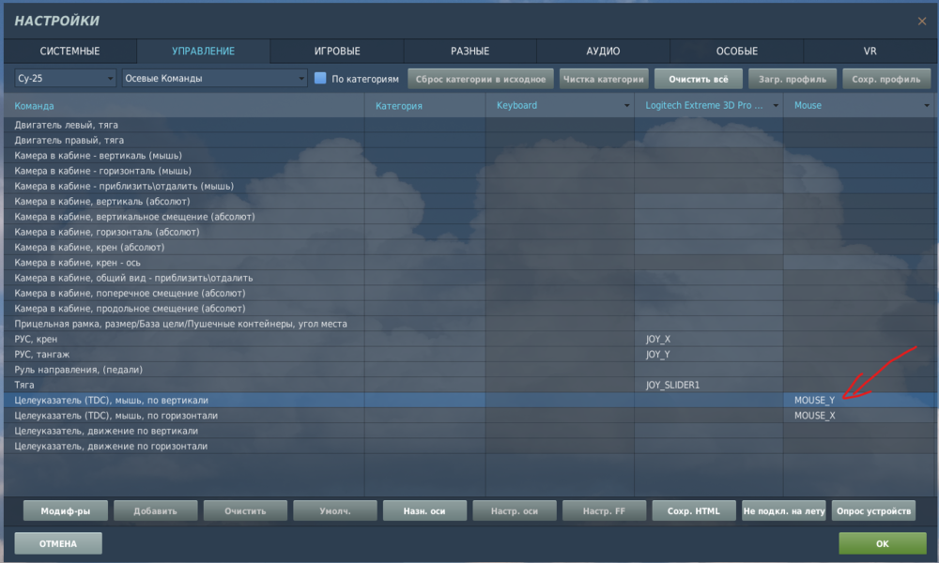Select row РУС, тангаж
939x563 pixels.
[470, 354]
